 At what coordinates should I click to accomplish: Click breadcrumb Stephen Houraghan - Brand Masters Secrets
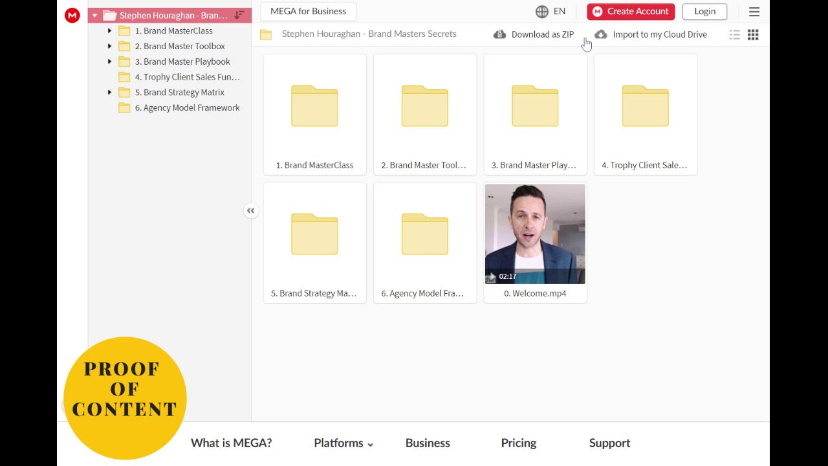click(369, 34)
